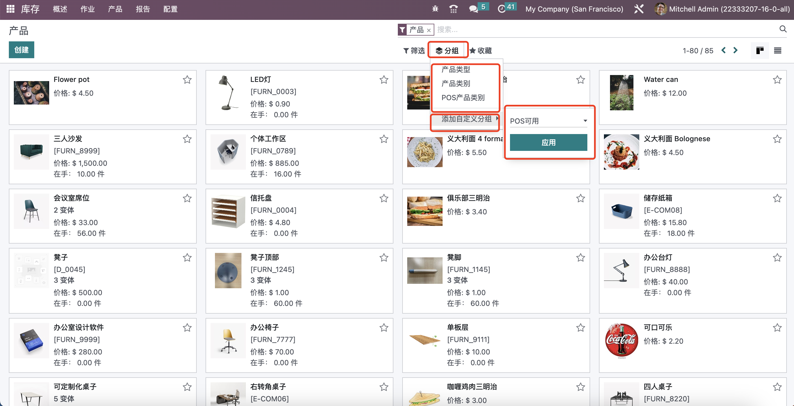Open the 作业 operations menu
The image size is (794, 406).
pos(88,9)
